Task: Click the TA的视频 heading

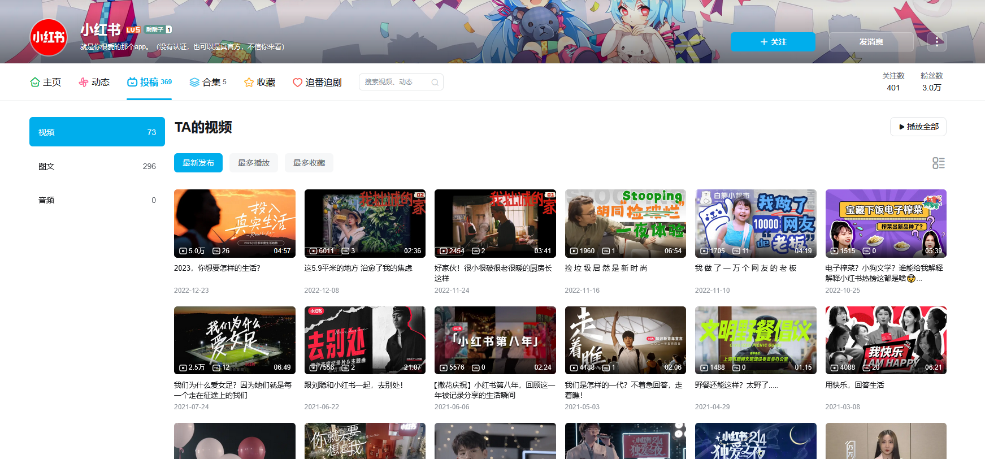Action: [203, 127]
